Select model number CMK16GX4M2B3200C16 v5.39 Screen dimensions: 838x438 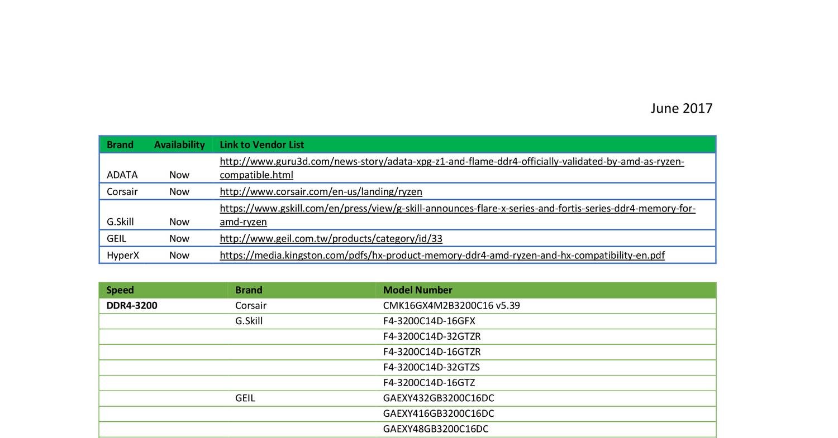(451, 305)
